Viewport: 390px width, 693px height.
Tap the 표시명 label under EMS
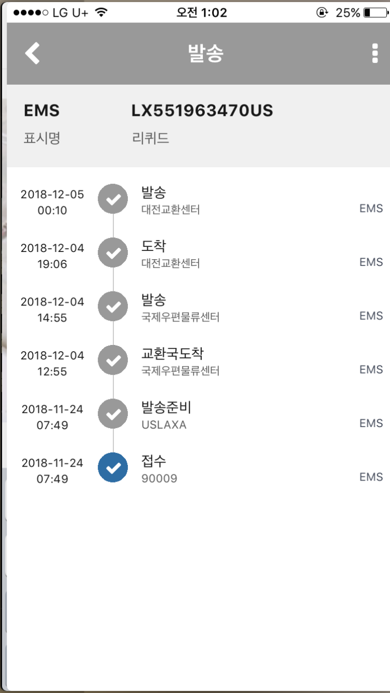tap(42, 139)
